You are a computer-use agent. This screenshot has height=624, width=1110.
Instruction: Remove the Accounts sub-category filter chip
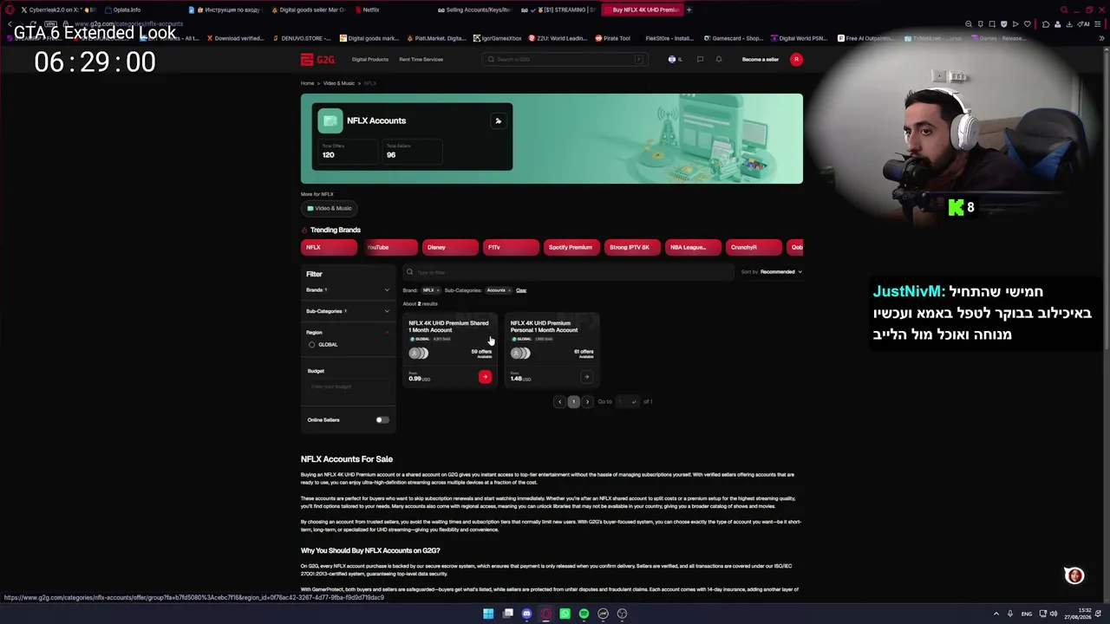click(x=509, y=290)
